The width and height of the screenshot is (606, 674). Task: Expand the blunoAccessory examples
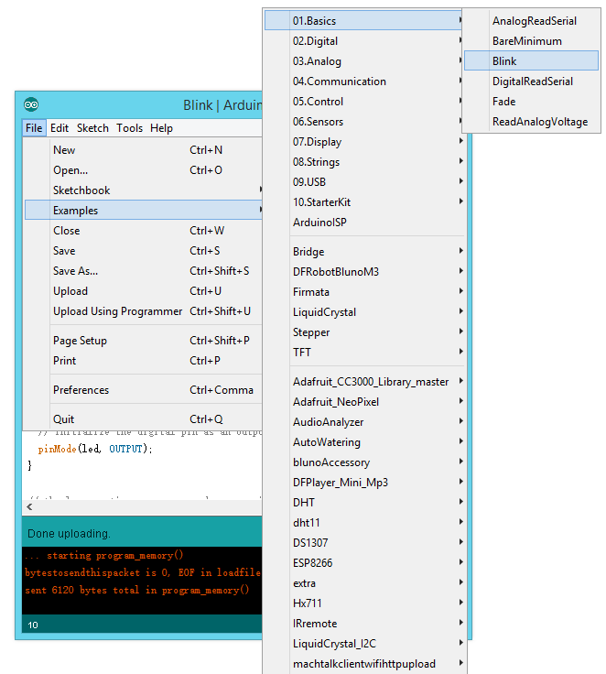[364, 462]
